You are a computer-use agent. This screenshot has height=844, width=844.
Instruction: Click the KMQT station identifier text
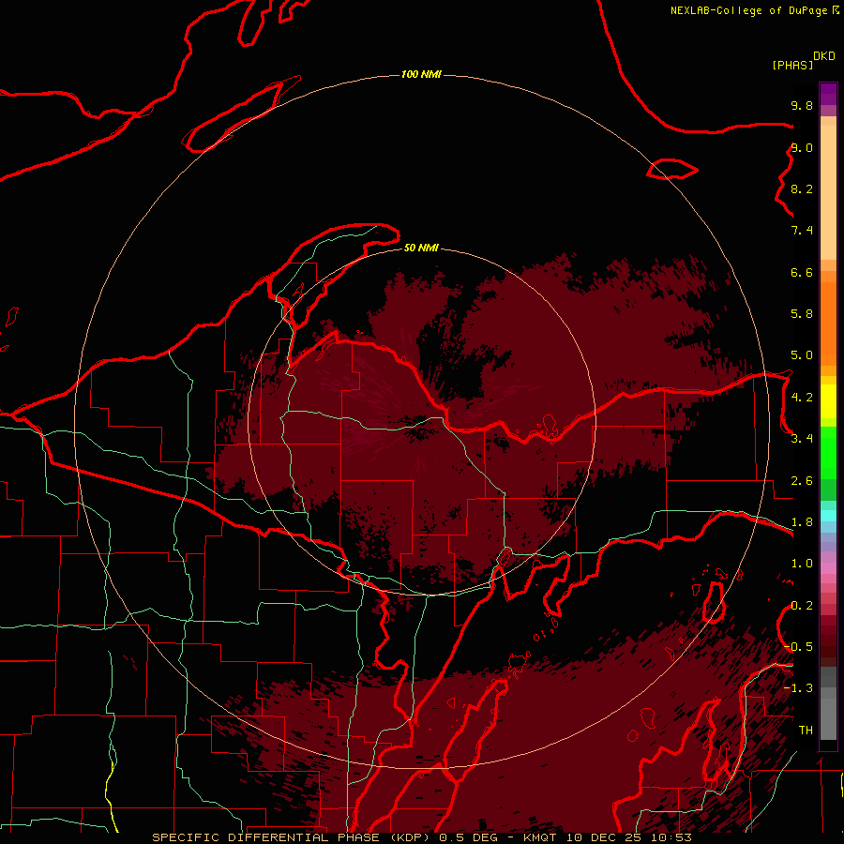tap(540, 837)
